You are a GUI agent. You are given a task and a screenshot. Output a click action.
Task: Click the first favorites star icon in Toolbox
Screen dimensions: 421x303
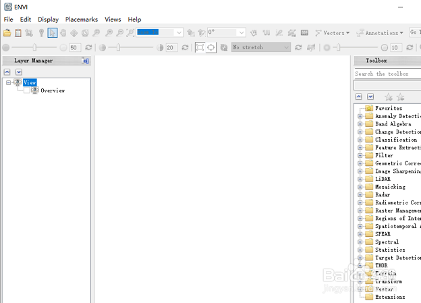click(389, 97)
